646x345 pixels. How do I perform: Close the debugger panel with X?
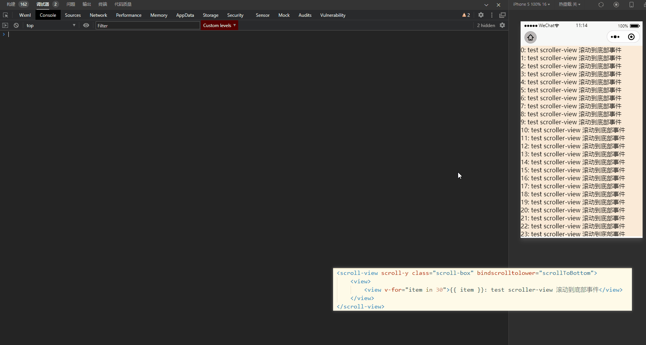tap(499, 5)
